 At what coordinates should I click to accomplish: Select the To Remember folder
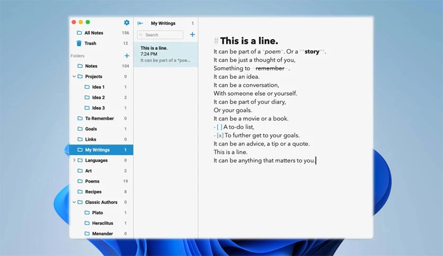[101, 118]
